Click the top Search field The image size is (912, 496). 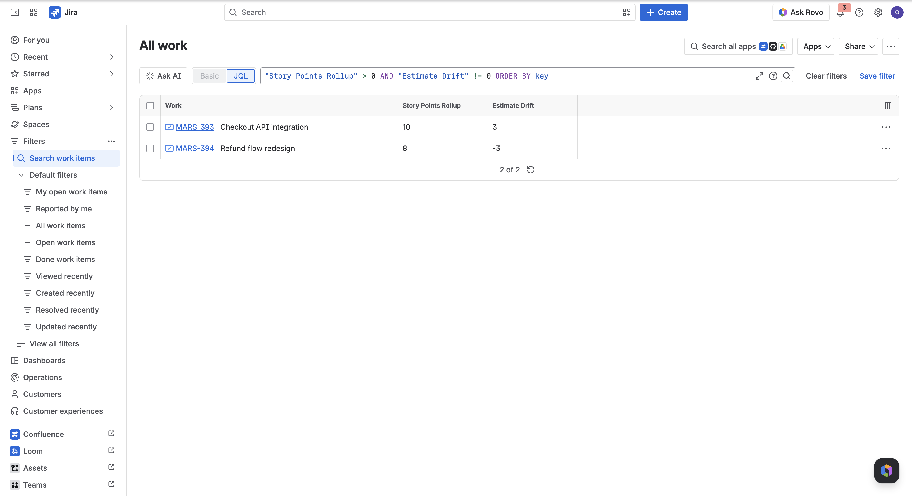click(429, 12)
